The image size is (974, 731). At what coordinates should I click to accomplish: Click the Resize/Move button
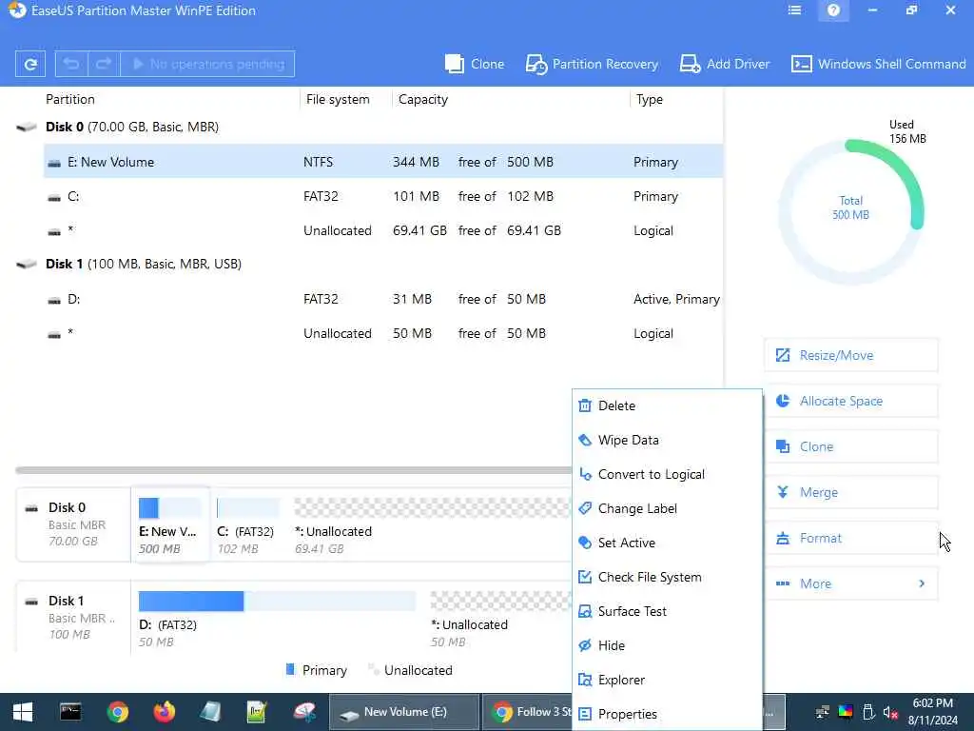(851, 355)
